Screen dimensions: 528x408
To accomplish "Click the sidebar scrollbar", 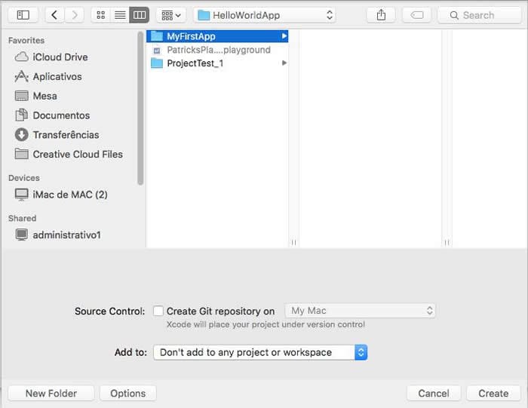I will point(140,109).
